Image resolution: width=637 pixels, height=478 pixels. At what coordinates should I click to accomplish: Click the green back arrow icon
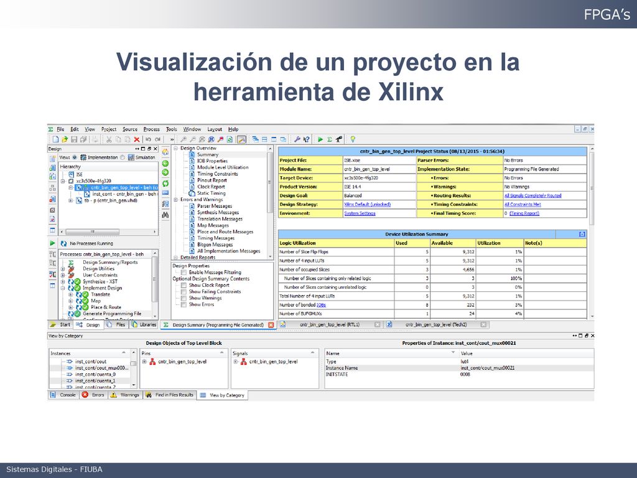165,164
